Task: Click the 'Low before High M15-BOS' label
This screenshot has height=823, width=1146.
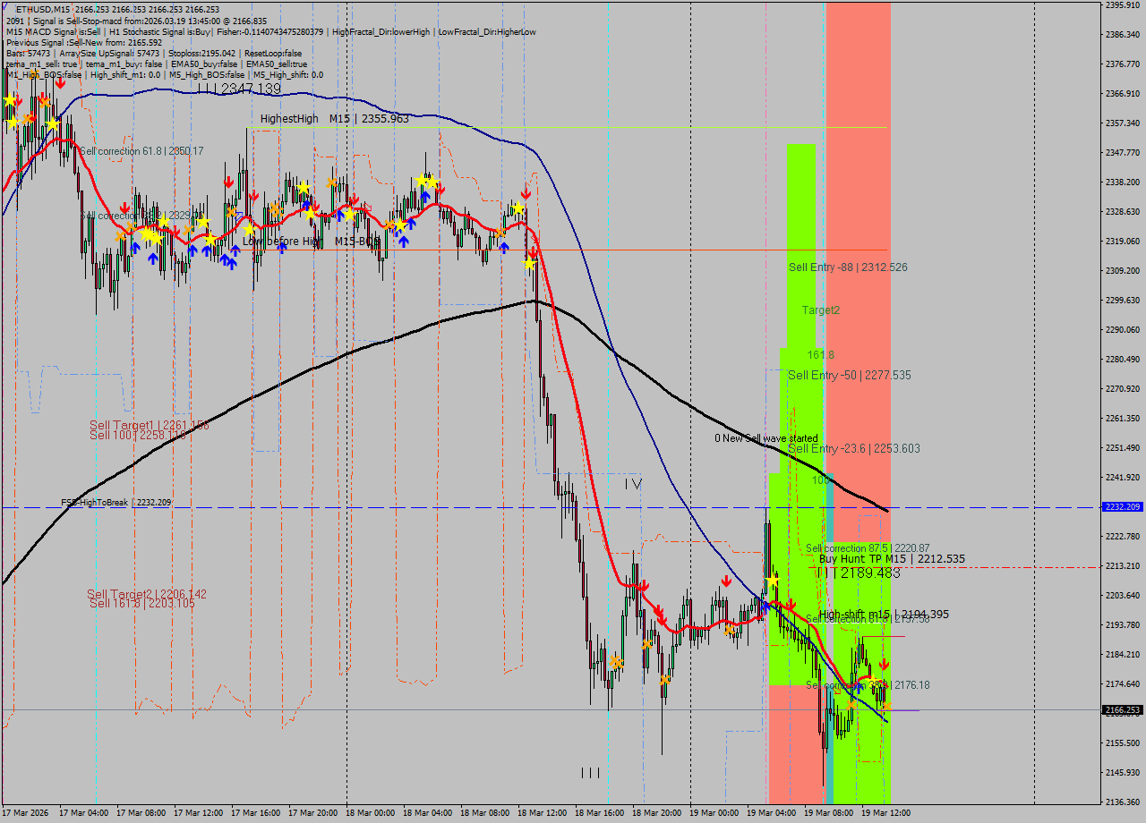Action: point(312,242)
